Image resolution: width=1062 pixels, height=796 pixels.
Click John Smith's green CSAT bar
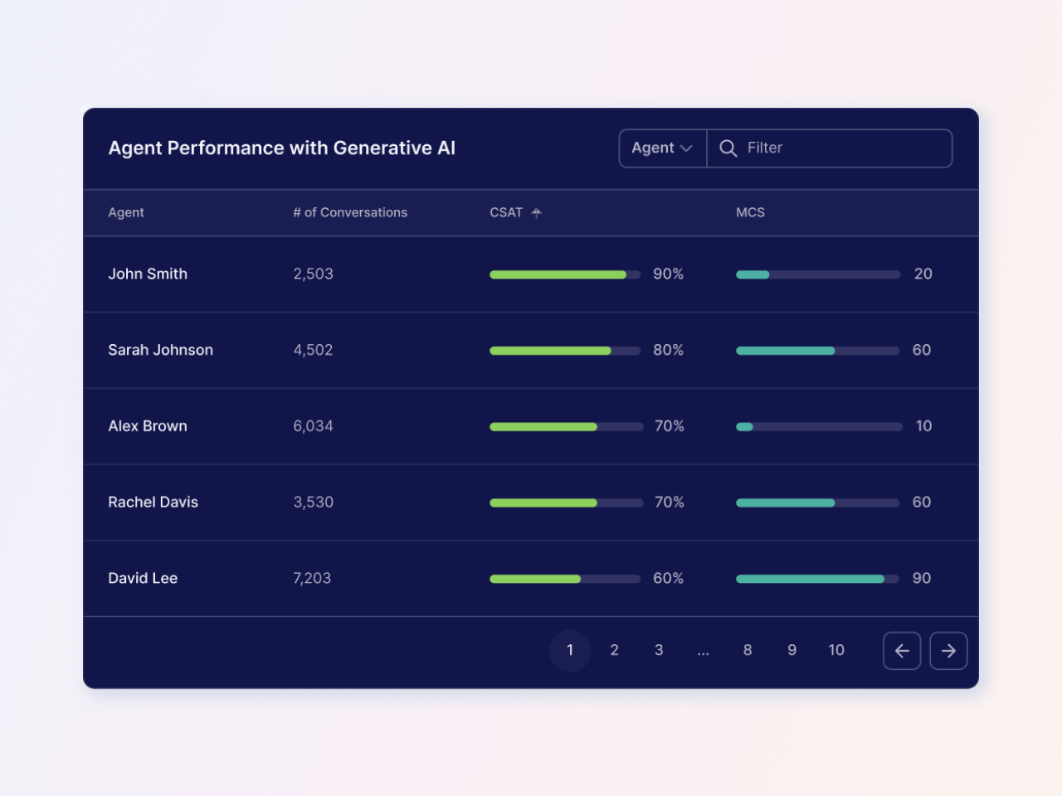point(558,274)
